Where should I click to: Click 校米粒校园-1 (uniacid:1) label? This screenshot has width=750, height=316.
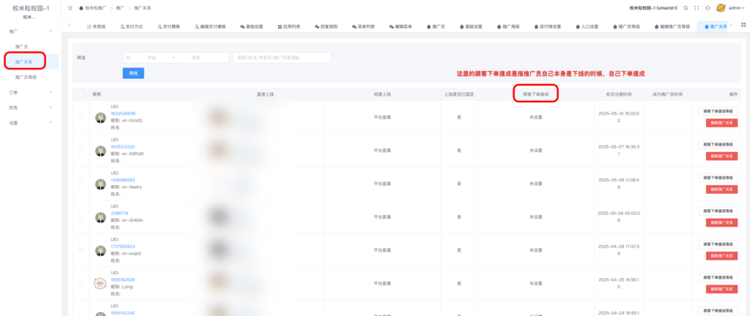point(653,8)
